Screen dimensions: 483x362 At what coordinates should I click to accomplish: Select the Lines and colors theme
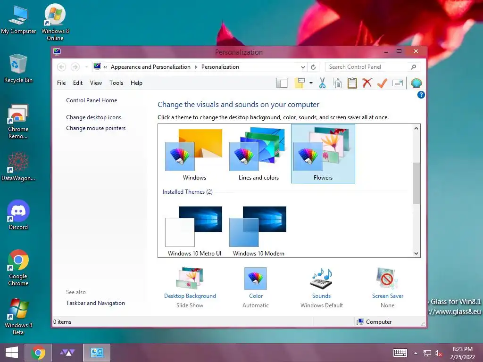coord(258,155)
